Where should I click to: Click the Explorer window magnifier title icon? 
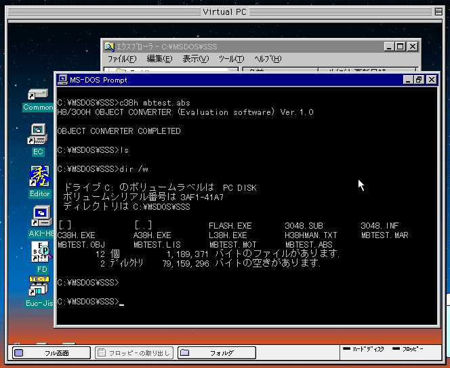click(109, 47)
